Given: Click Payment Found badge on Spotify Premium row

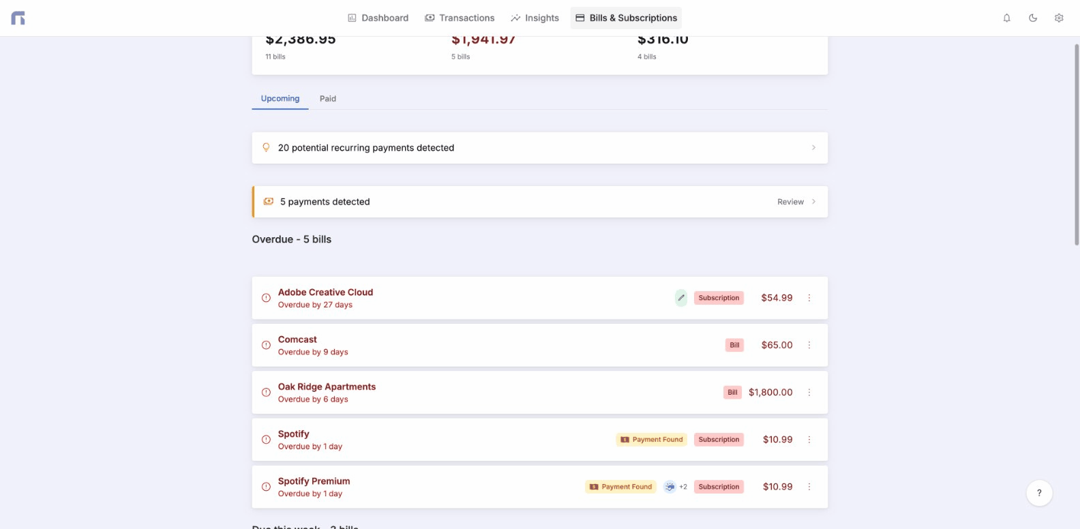Looking at the screenshot, I should point(620,487).
